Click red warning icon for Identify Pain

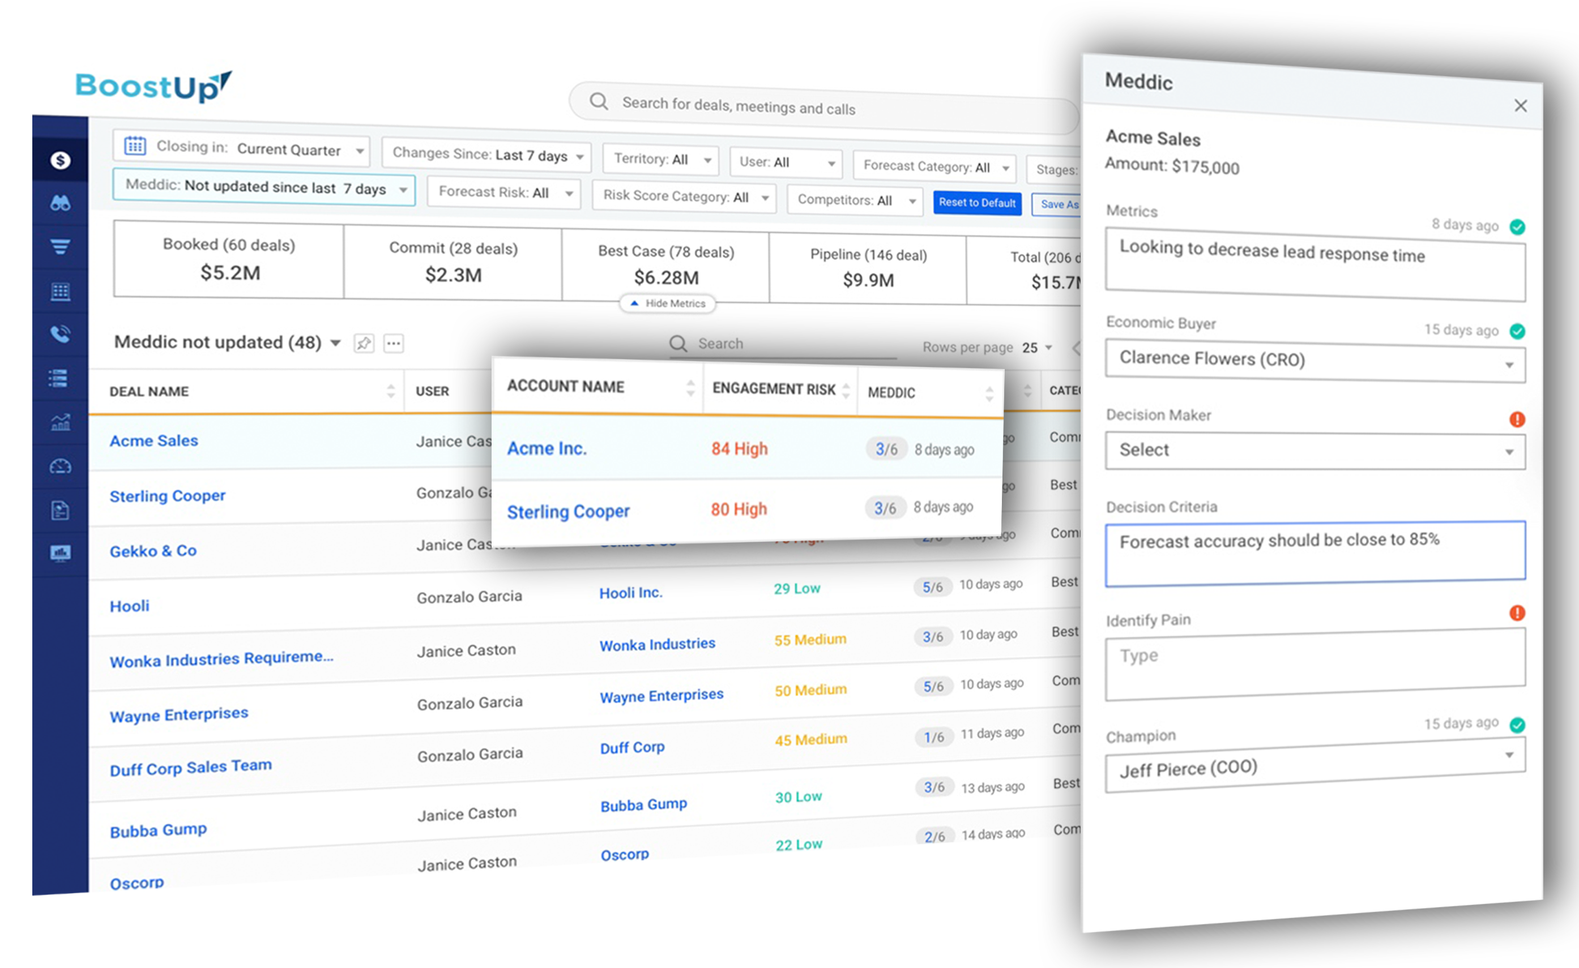click(x=1517, y=613)
